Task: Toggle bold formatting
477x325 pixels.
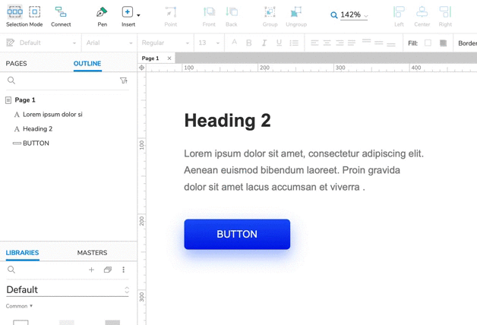Action: (249, 43)
